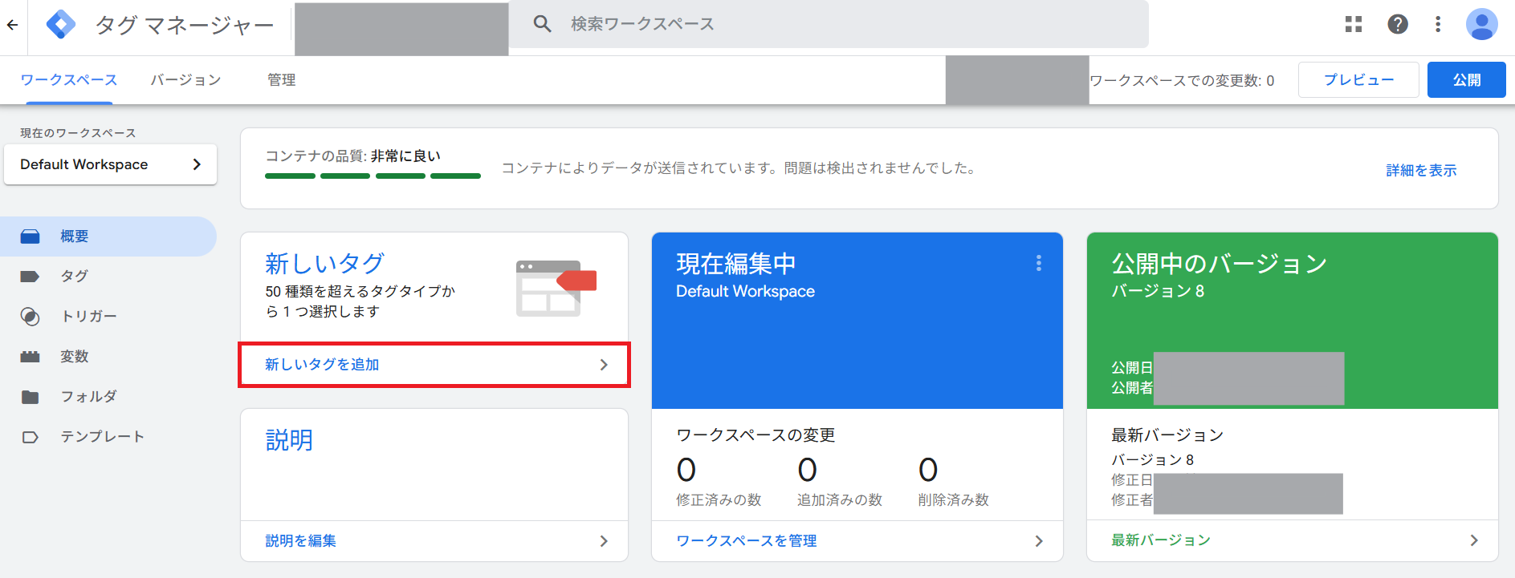The image size is (1515, 578).
Task: Click the 公開中のバージョン heading
Action: [x=1219, y=263]
